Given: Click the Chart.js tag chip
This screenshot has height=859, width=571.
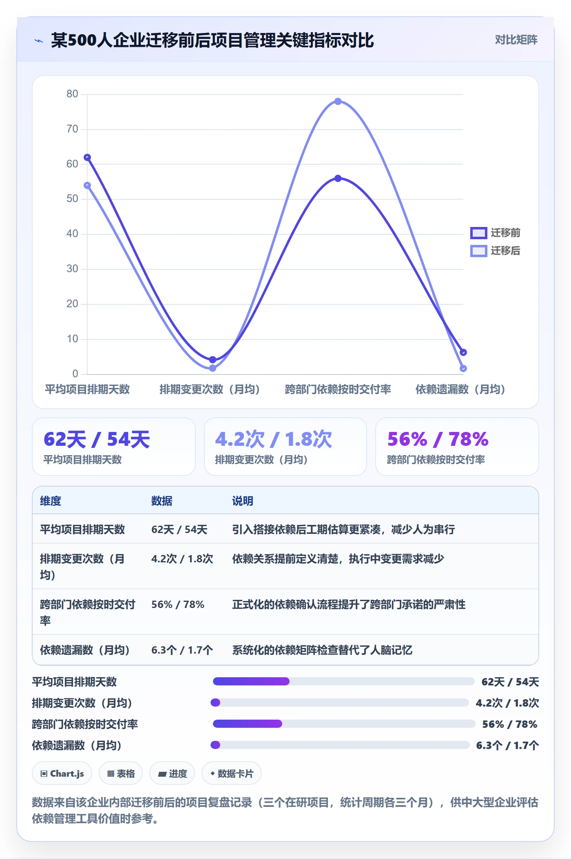Looking at the screenshot, I should pos(62,773).
